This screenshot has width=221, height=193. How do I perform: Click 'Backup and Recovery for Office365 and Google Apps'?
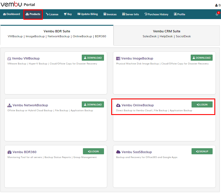(147, 157)
